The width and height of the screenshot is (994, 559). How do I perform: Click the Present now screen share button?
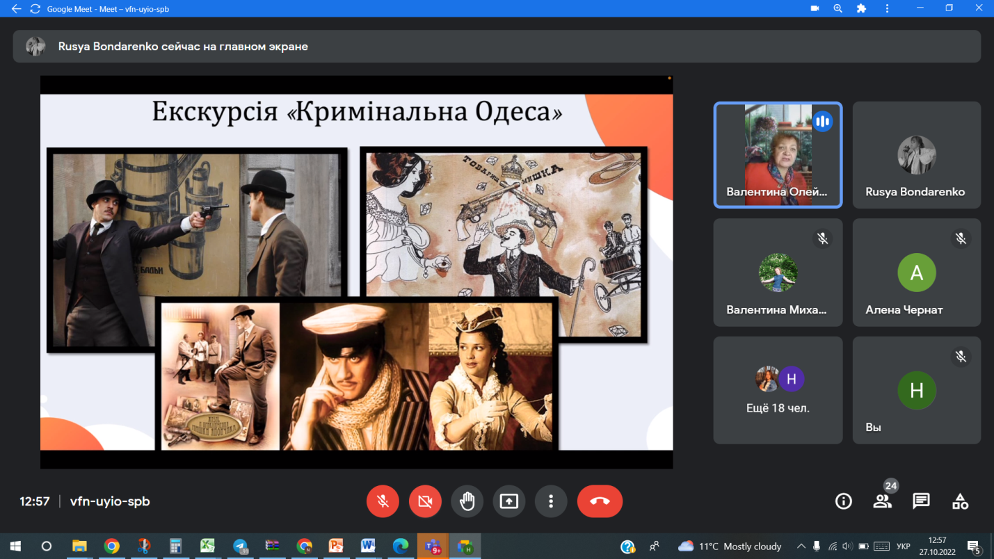(x=509, y=501)
